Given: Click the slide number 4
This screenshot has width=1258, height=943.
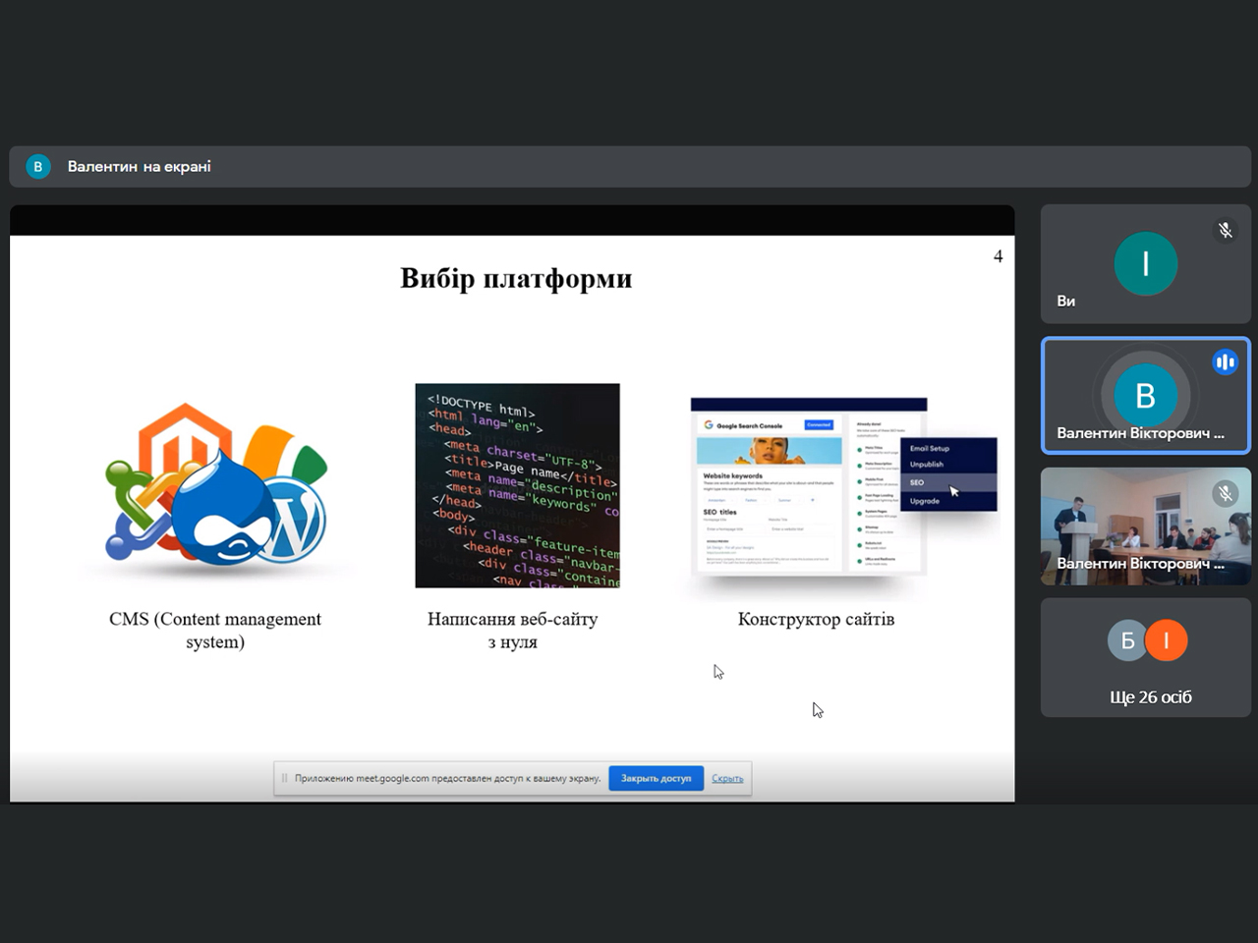Looking at the screenshot, I should [998, 256].
